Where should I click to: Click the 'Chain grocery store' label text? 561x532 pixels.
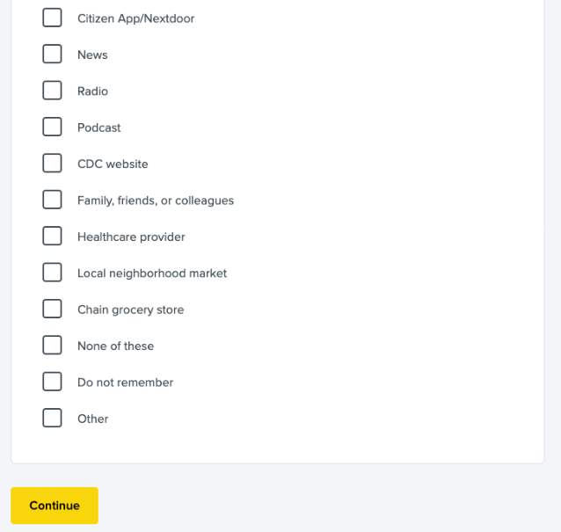pyautogui.click(x=131, y=310)
